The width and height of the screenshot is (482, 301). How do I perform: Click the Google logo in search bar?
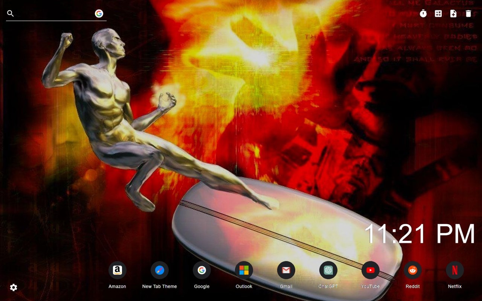click(99, 14)
